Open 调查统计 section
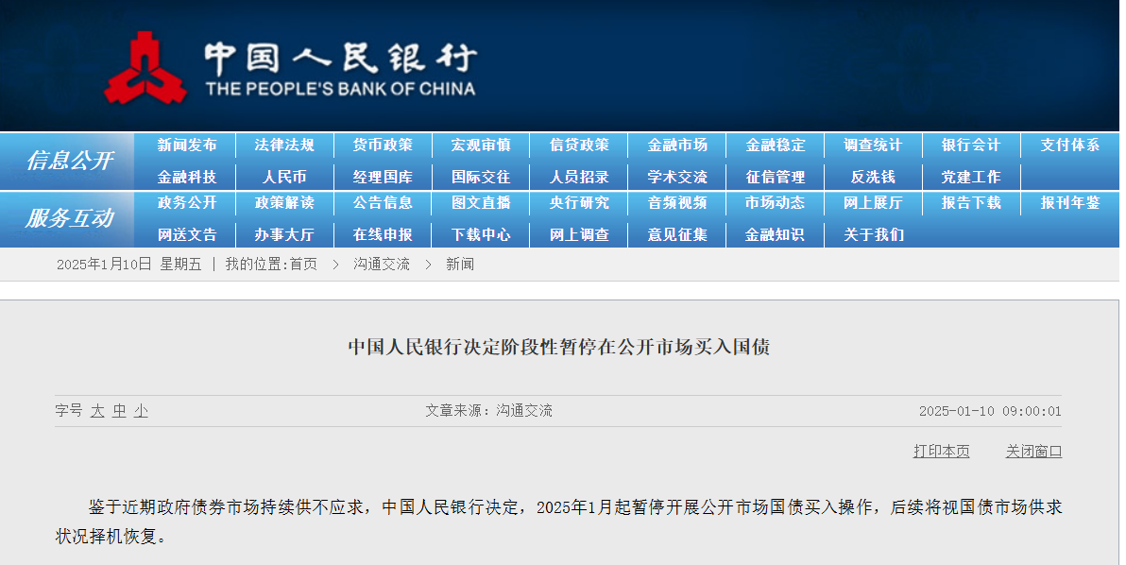 point(873,145)
